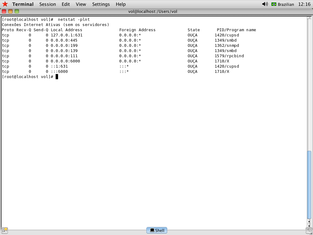The width and height of the screenshot is (313, 235).
Task: Click the text '1710/X' on the 0.0.0.0:6000 row
Action: pos(222,61)
